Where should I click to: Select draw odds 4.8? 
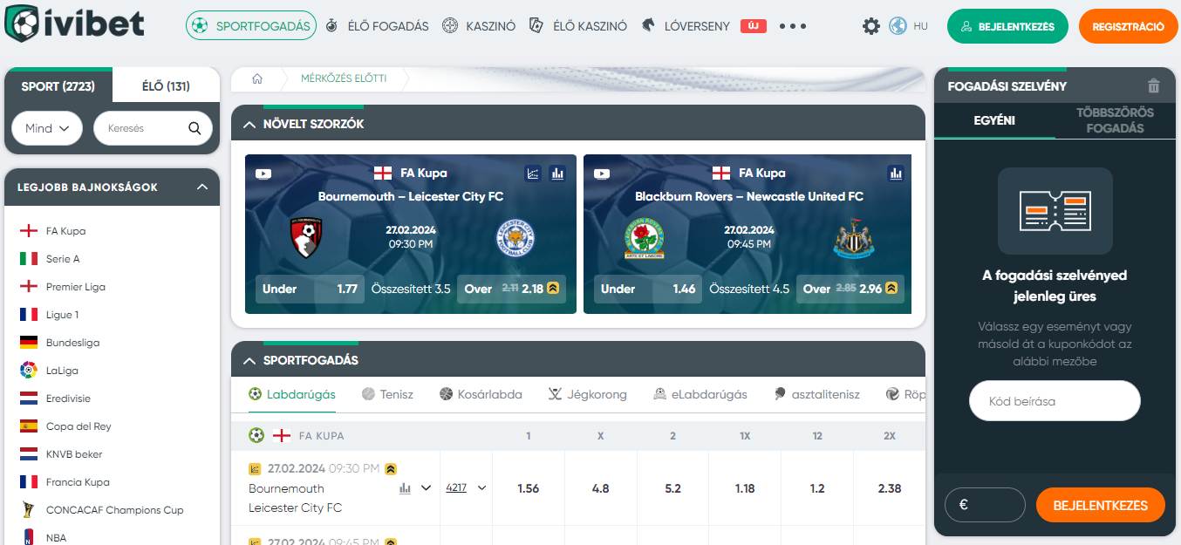point(601,488)
